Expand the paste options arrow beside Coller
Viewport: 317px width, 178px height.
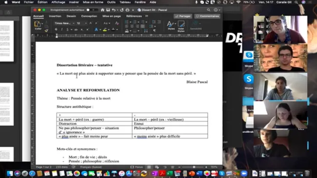[42, 23]
